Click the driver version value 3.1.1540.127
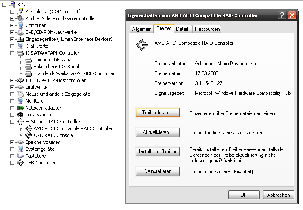303x210 pixels. (208, 83)
